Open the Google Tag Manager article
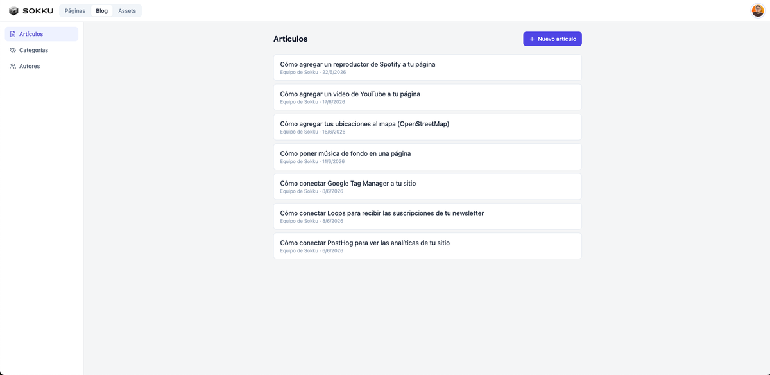The height and width of the screenshot is (375, 770). (x=427, y=186)
